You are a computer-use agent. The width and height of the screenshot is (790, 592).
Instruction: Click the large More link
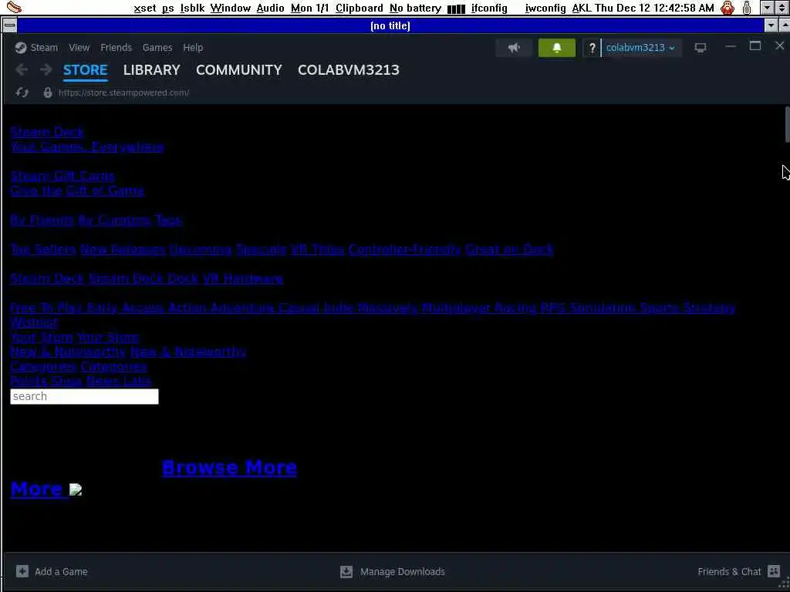36,489
